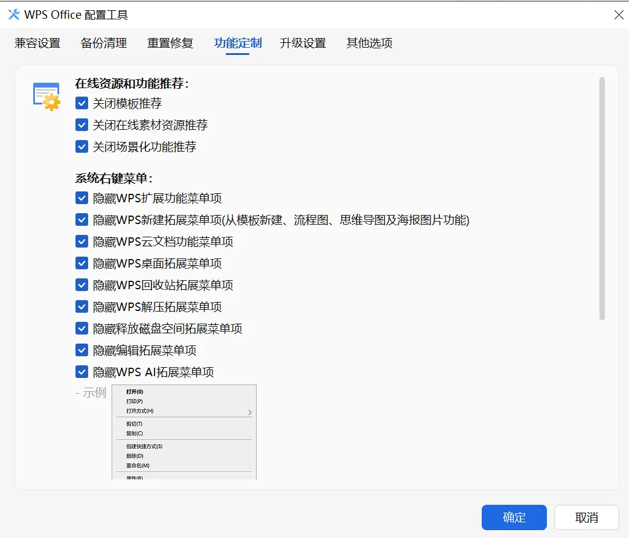Toggle 隐藏WPS回收站拓展菜单项 checkbox
Viewport: 629px width, 538px height.
pos(82,285)
